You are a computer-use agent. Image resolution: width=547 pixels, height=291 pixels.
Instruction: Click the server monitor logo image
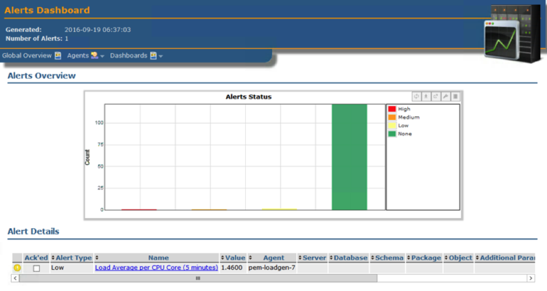[x=512, y=35]
